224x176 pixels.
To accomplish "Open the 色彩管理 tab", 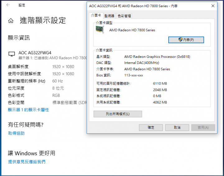I will (124, 16).
